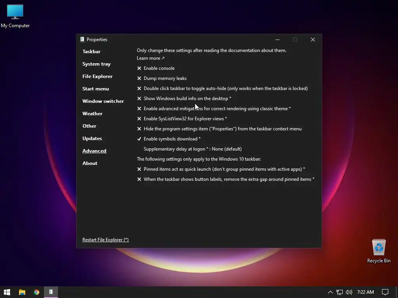The height and width of the screenshot is (298, 398).
Task: Close the Properties window
Action: [313, 40]
